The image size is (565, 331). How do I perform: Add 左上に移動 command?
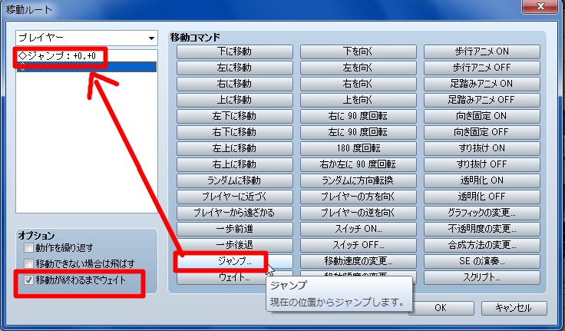click(x=235, y=148)
